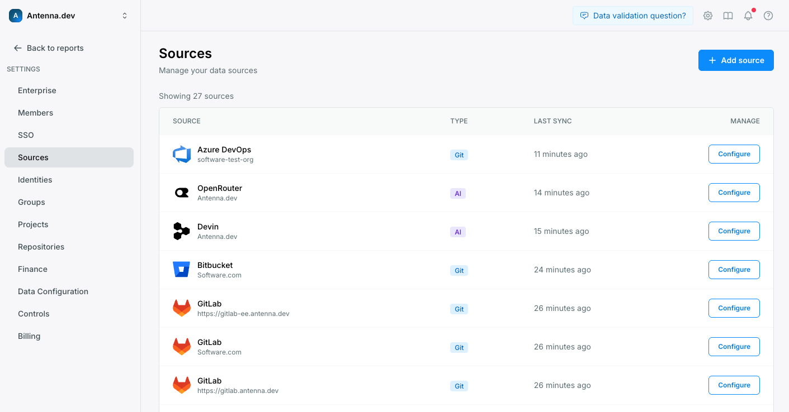Click the Git type tag for Azure DevOps

tap(459, 155)
